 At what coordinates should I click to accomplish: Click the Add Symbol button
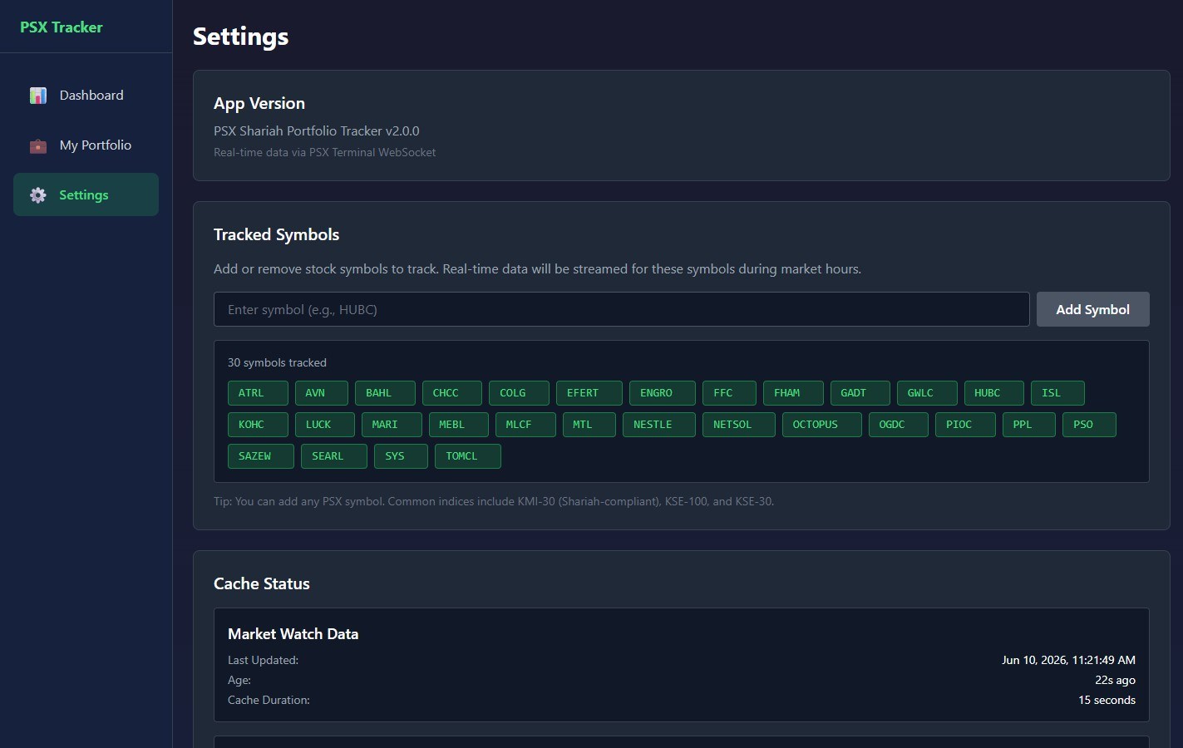pos(1092,309)
